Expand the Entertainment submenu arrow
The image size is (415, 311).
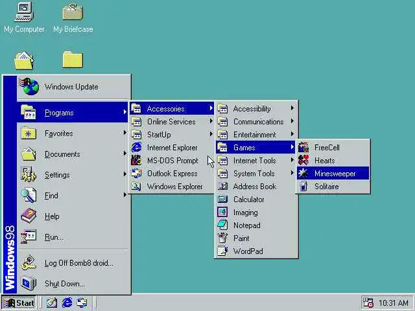pyautogui.click(x=292, y=134)
